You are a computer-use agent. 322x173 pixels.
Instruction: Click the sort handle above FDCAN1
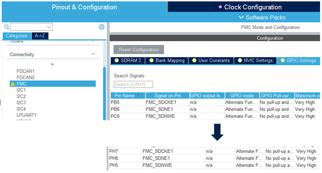click(52, 65)
